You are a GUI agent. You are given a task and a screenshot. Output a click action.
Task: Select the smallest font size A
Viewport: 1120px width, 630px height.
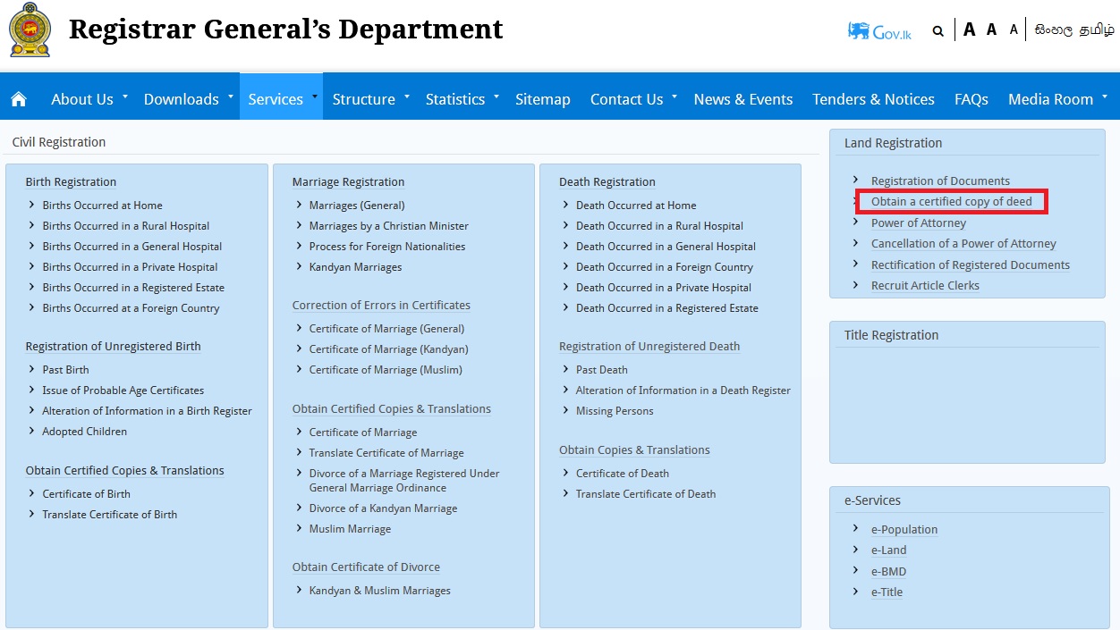coord(1013,30)
